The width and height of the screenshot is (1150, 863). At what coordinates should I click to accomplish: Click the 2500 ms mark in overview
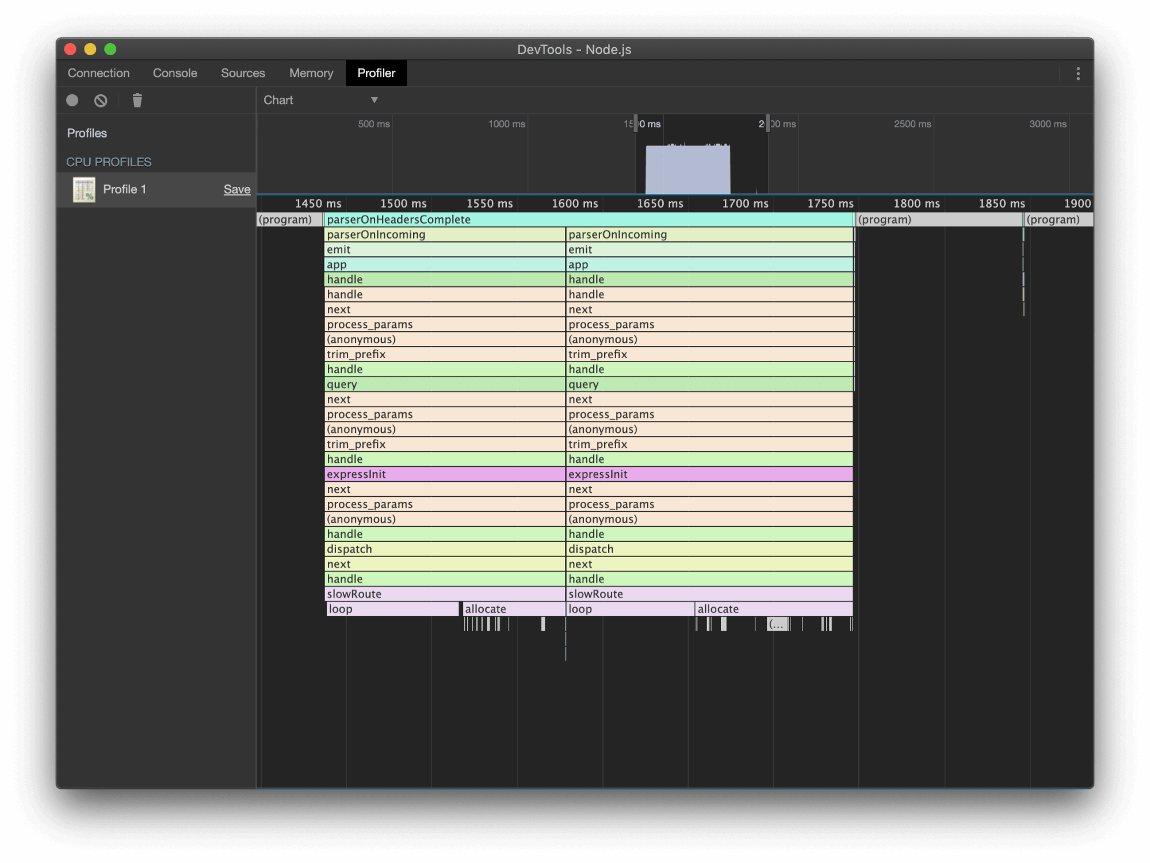coord(912,124)
